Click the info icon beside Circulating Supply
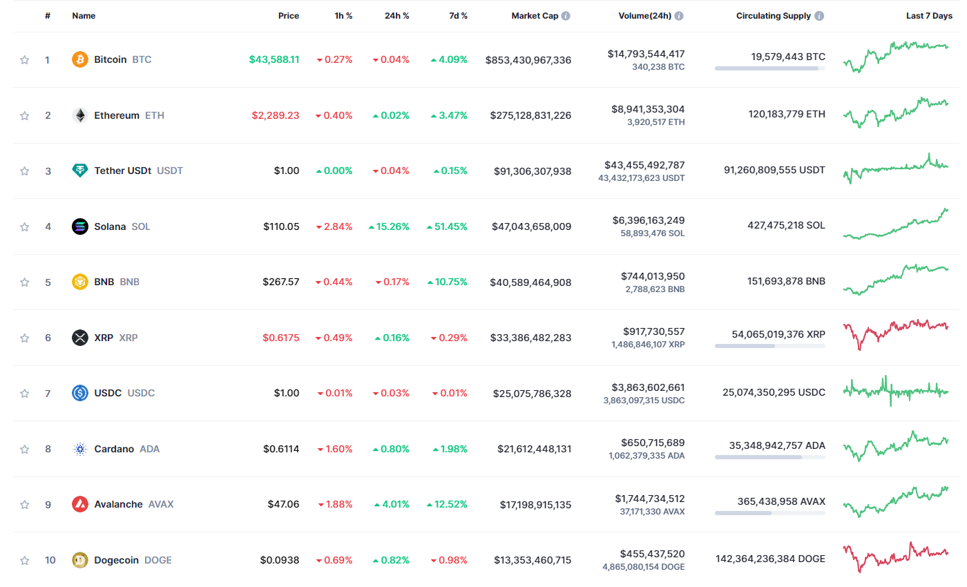The image size is (967, 587). pos(818,16)
